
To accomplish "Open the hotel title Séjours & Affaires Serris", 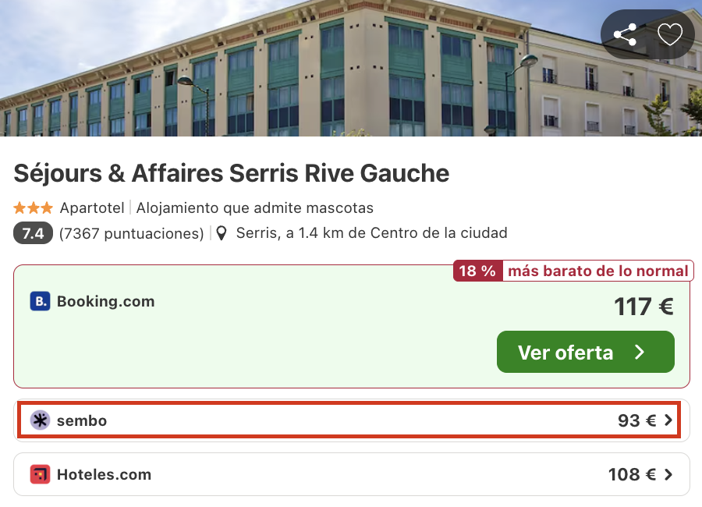I will (x=232, y=172).
